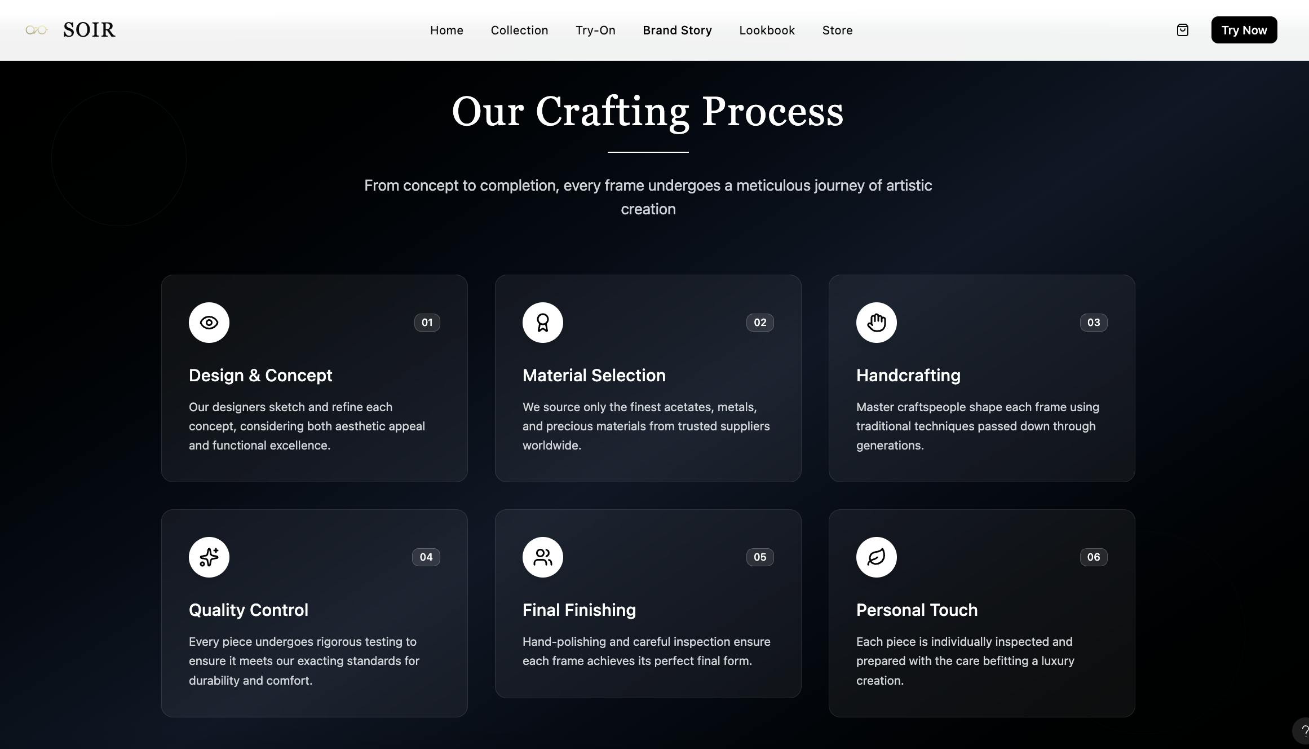Viewport: 1309px width, 749px height.
Task: Click the eye icon in Design & Concept card
Action: click(x=209, y=323)
